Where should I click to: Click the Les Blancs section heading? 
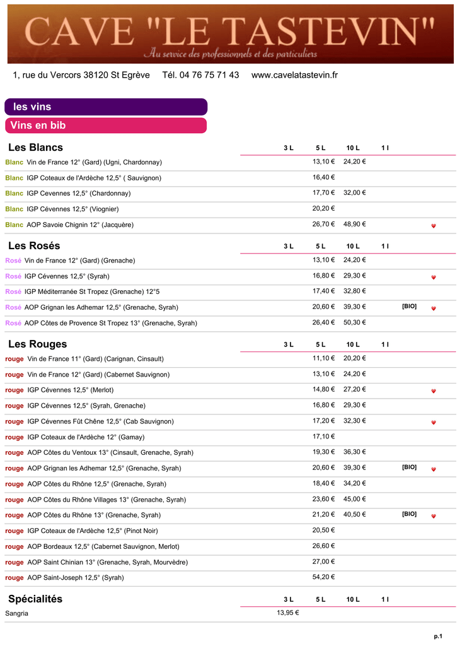point(35,148)
